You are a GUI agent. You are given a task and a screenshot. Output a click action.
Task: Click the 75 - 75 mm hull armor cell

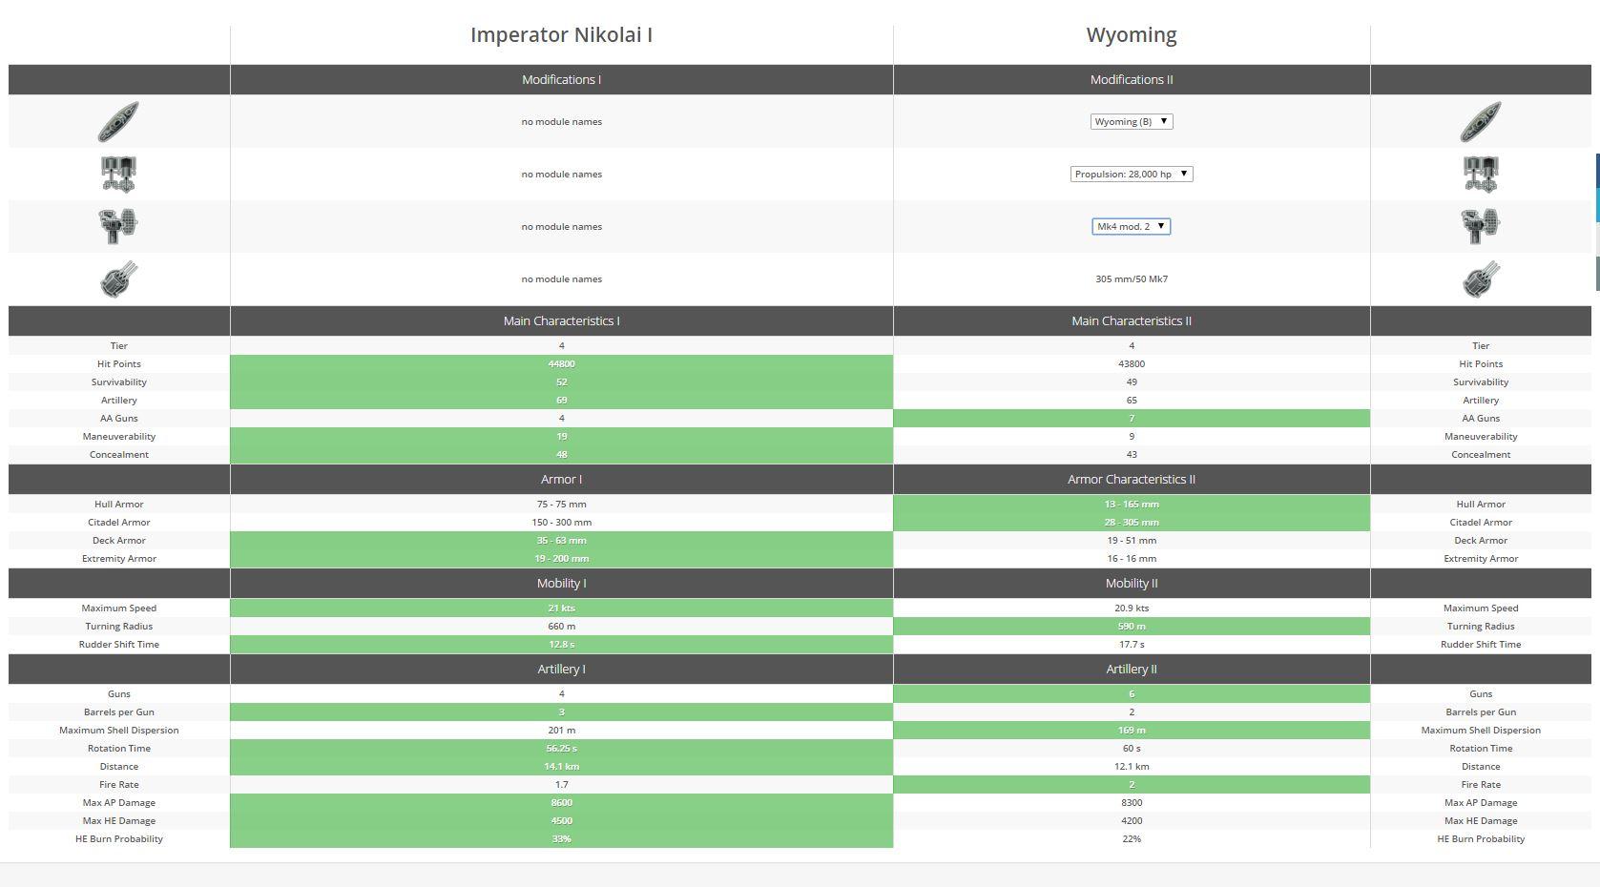[561, 504]
